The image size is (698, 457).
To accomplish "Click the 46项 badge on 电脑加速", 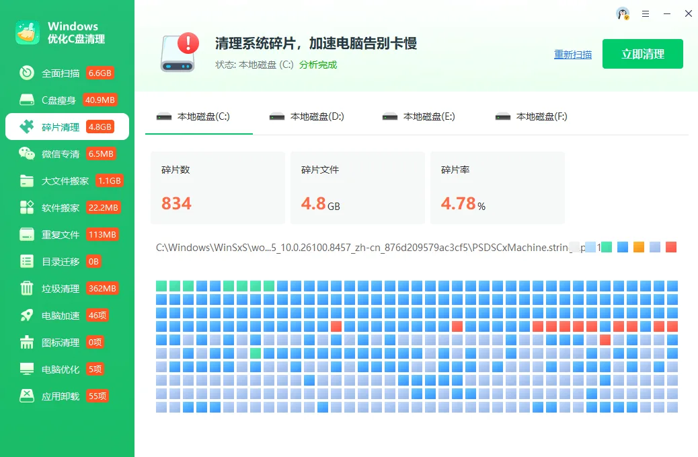I will tap(98, 316).
